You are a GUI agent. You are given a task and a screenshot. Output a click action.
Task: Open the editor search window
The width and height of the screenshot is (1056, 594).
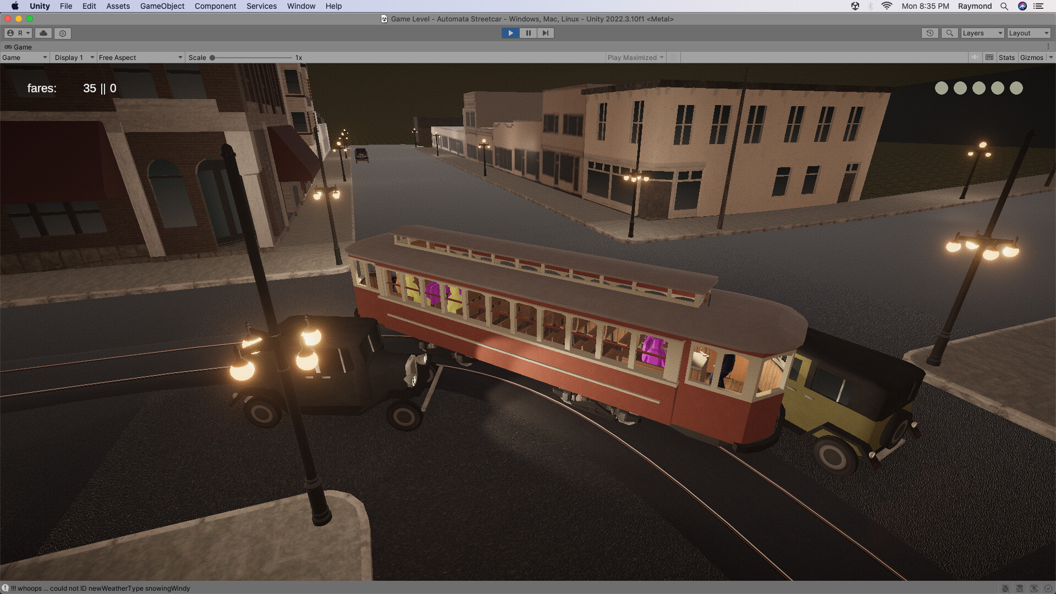pos(949,33)
